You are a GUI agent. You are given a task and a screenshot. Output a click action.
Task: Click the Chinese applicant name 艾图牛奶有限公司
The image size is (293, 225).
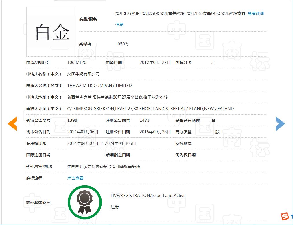(x=83, y=74)
